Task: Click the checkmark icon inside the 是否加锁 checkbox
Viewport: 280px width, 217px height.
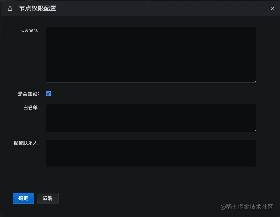Action: pos(48,93)
